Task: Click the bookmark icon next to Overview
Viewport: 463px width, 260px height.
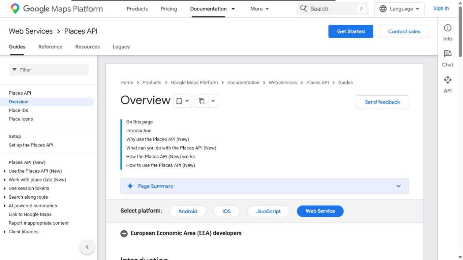Action: tap(179, 101)
